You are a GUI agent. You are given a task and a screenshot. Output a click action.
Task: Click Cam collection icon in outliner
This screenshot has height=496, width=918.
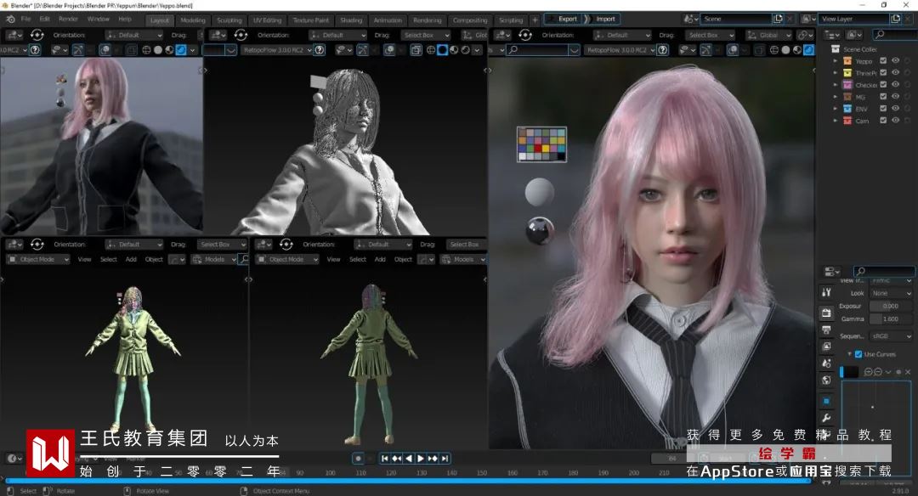pos(847,121)
